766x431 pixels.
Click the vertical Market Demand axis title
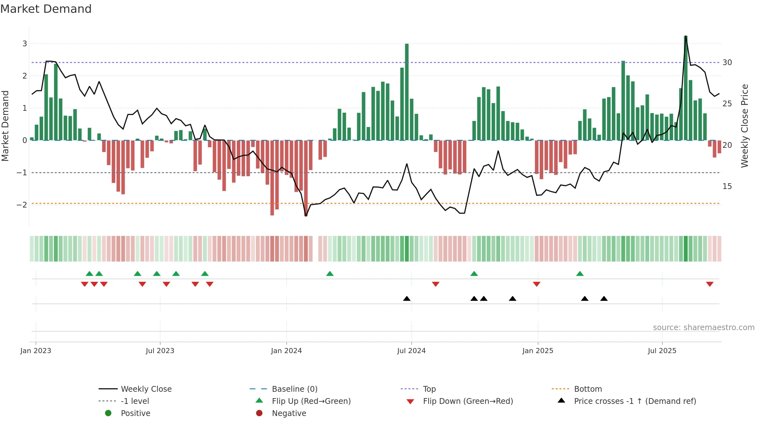click(x=5, y=126)
